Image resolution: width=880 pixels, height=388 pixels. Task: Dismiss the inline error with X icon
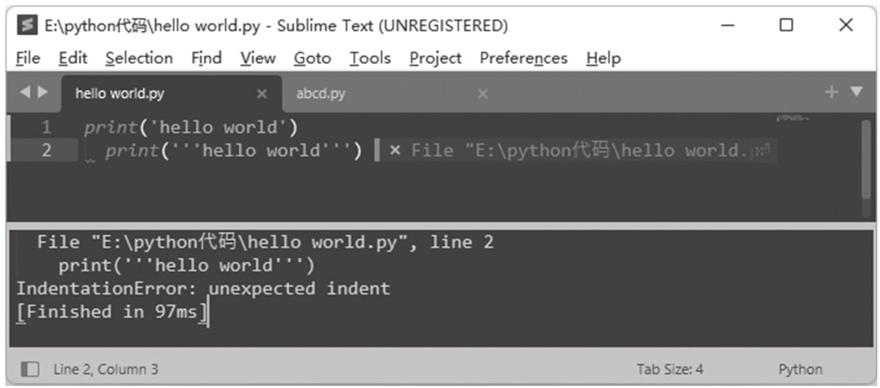pos(395,150)
